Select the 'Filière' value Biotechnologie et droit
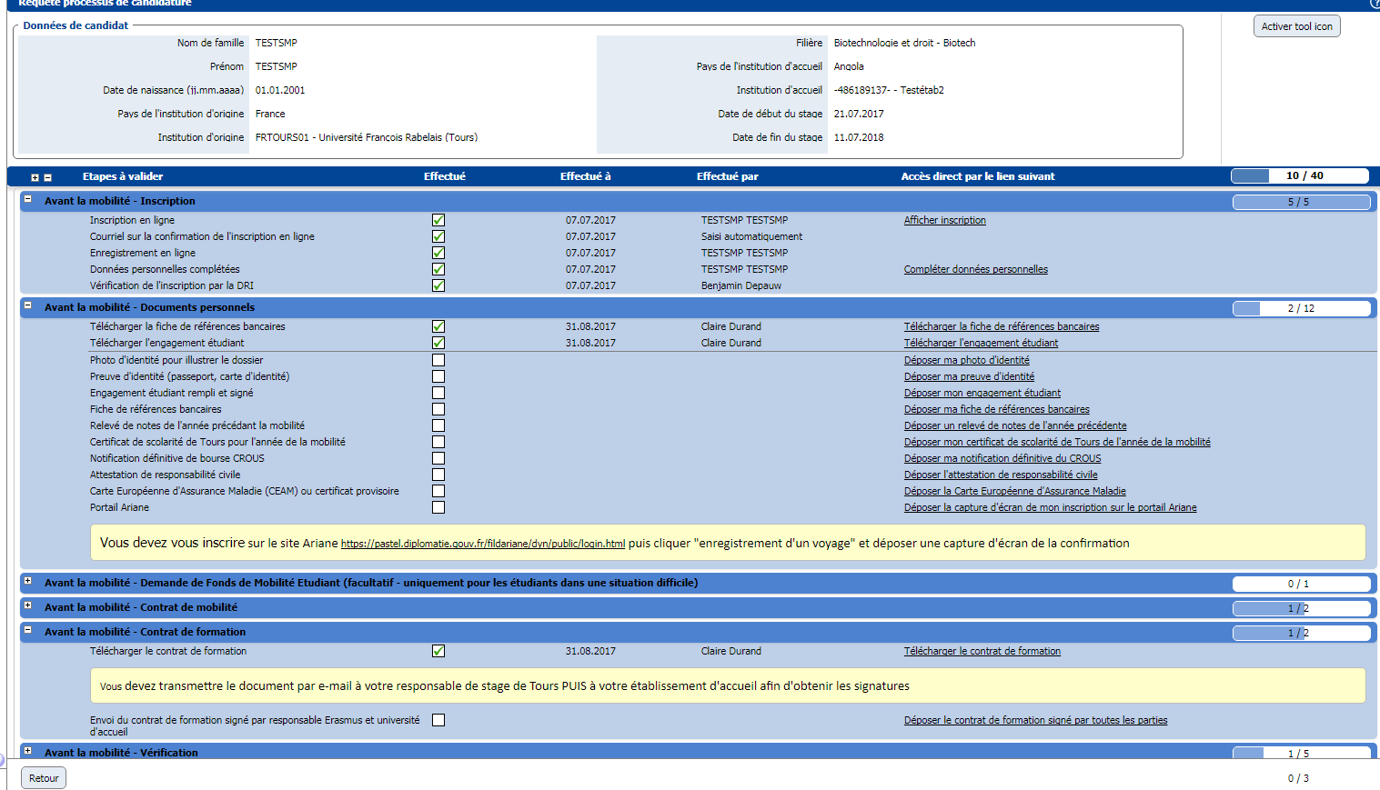The image size is (1380, 790). click(904, 43)
